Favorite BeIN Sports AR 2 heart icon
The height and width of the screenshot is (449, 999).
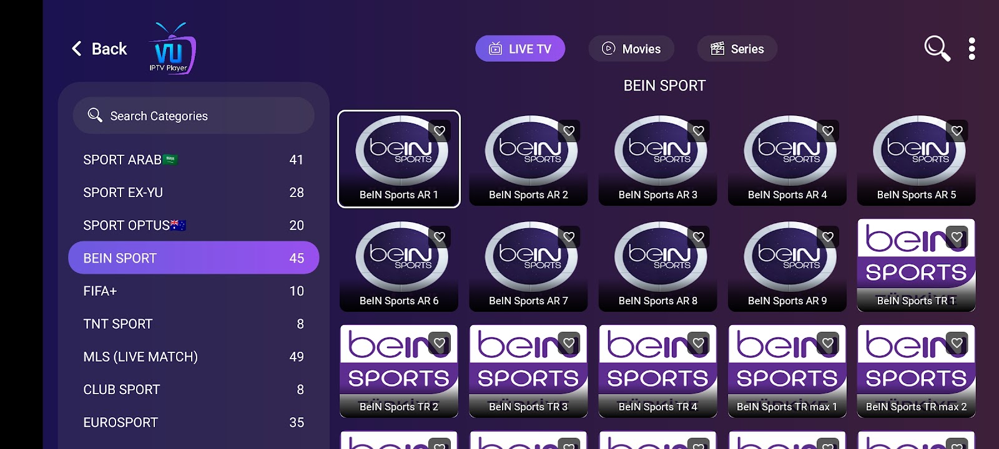pos(569,131)
